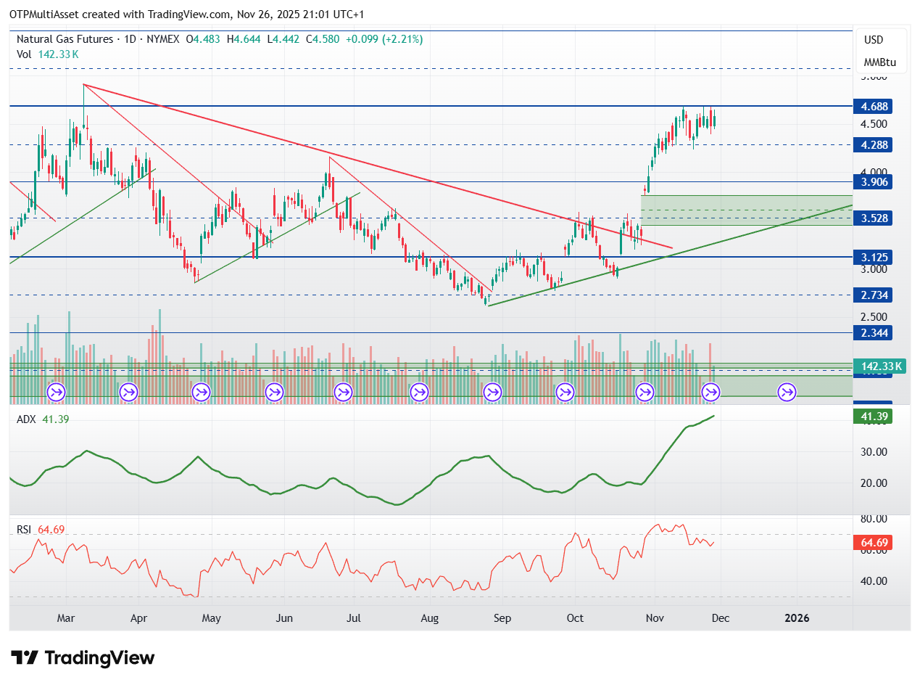Click the future rollover icon before 2026
920x685 pixels.
coord(787,393)
